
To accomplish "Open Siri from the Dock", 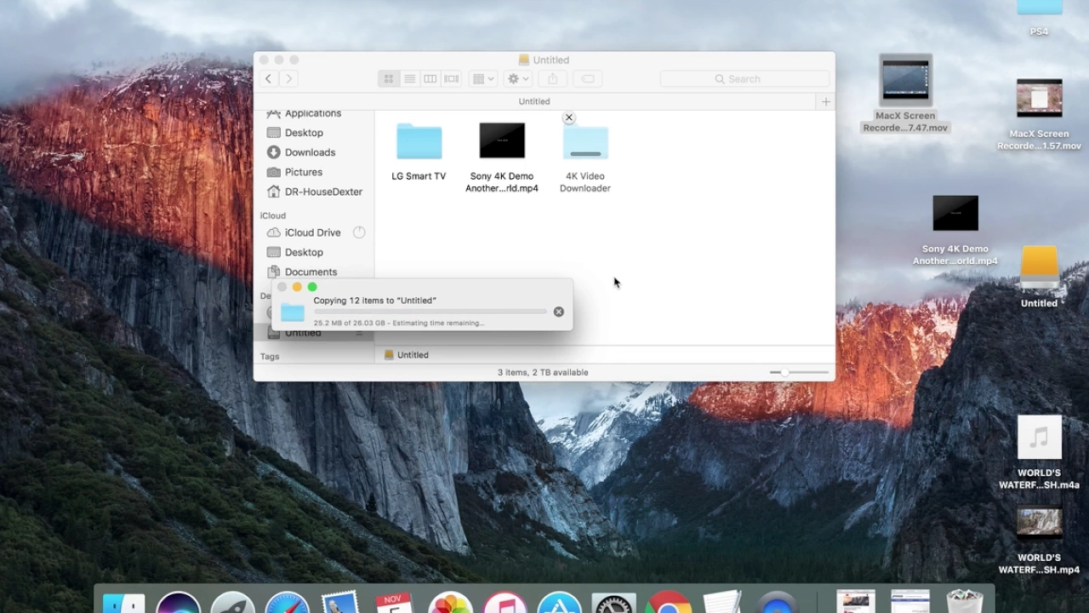I will coord(178,603).
